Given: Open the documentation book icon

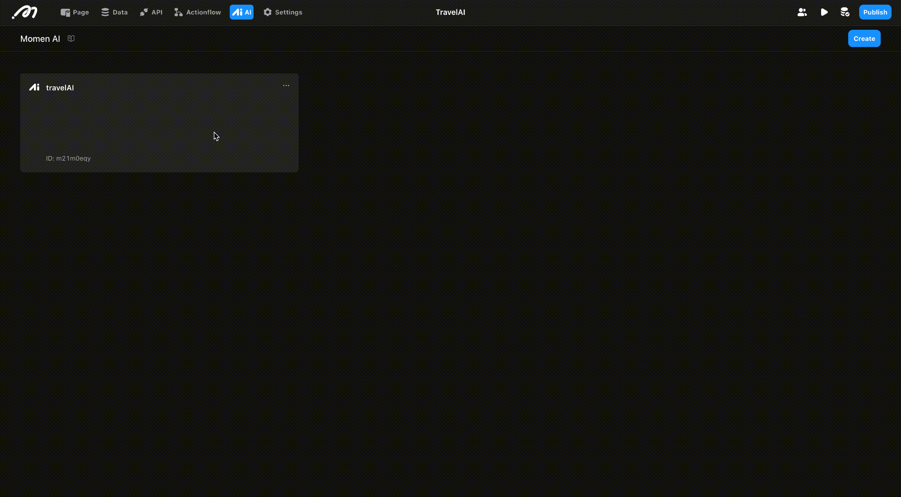Looking at the screenshot, I should tap(71, 39).
